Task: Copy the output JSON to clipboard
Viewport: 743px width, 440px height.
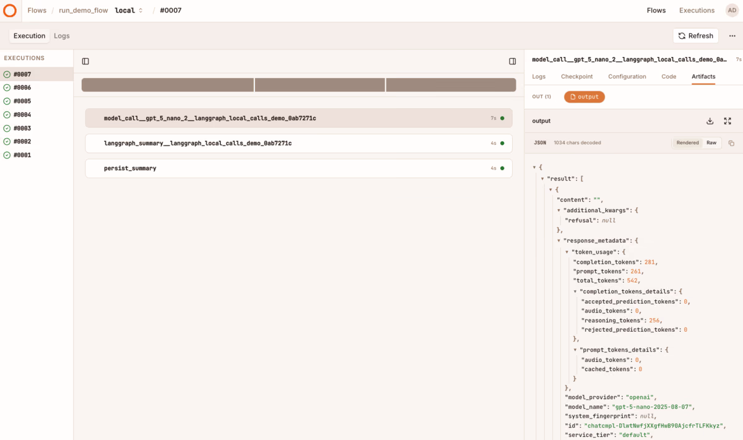Action: click(x=731, y=143)
